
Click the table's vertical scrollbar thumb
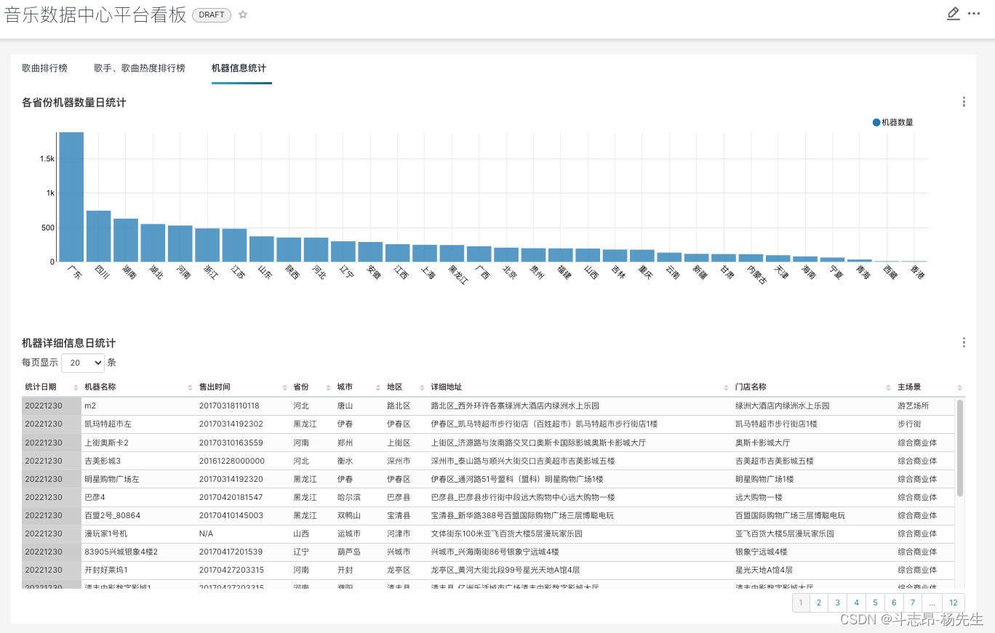point(960,448)
